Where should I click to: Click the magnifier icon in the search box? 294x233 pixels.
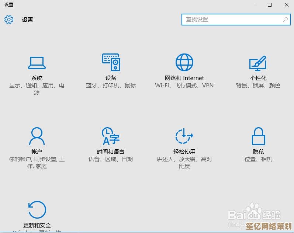286,20
